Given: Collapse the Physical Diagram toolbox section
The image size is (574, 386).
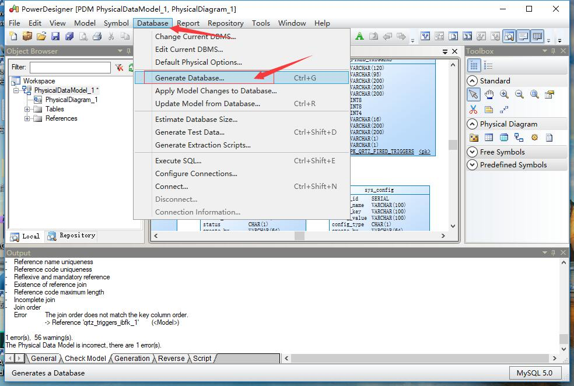Looking at the screenshot, I should 473,124.
